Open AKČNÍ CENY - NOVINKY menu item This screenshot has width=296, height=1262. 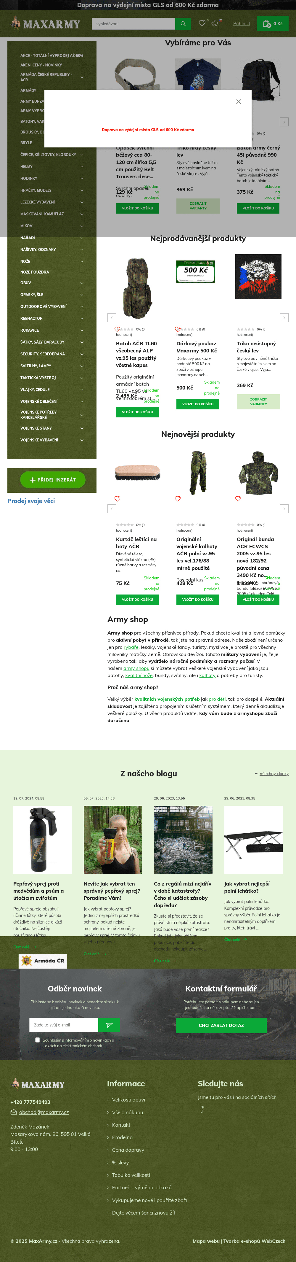tap(41, 65)
